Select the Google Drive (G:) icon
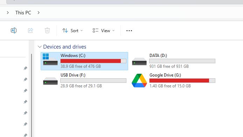Viewport: 243px width, 137px height. [x=139, y=81]
